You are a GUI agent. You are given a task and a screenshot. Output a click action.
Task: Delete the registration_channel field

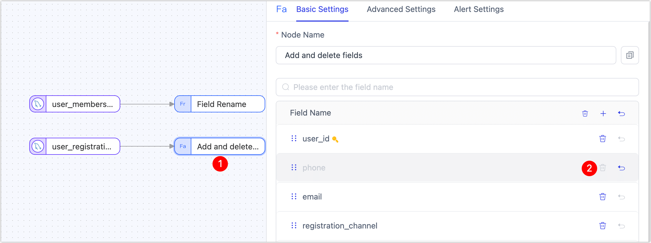pos(602,226)
